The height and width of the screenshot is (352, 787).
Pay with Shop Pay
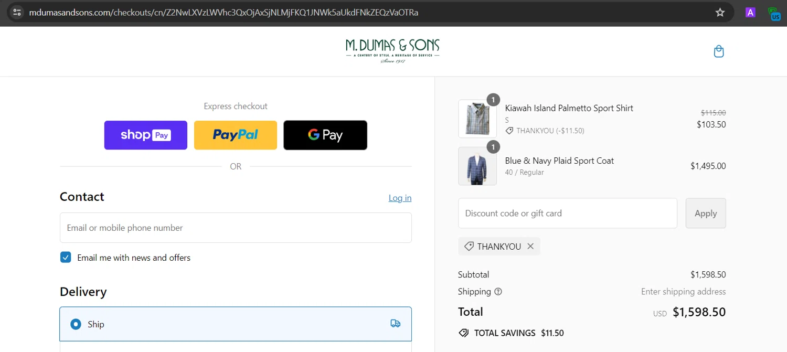(146, 135)
